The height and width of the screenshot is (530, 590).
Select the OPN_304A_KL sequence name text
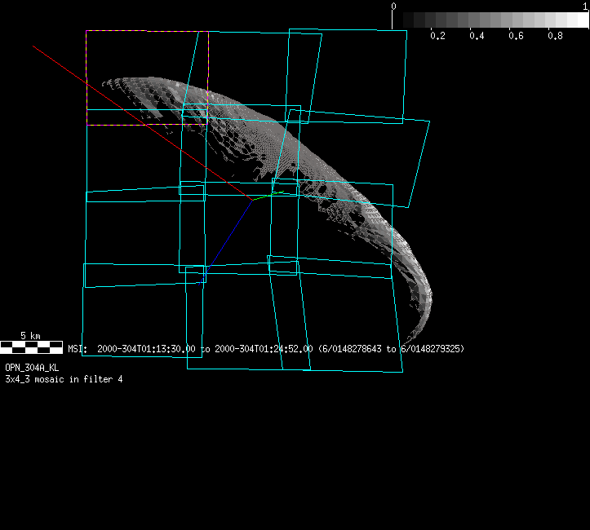tap(32, 368)
